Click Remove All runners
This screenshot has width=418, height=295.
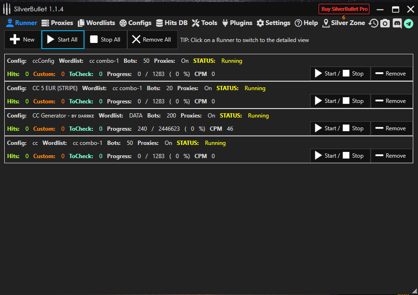tap(153, 40)
